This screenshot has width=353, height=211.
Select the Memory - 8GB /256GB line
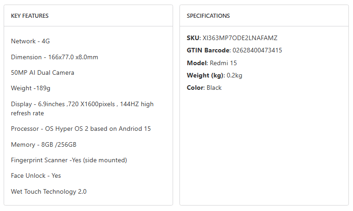pyautogui.click(x=44, y=144)
